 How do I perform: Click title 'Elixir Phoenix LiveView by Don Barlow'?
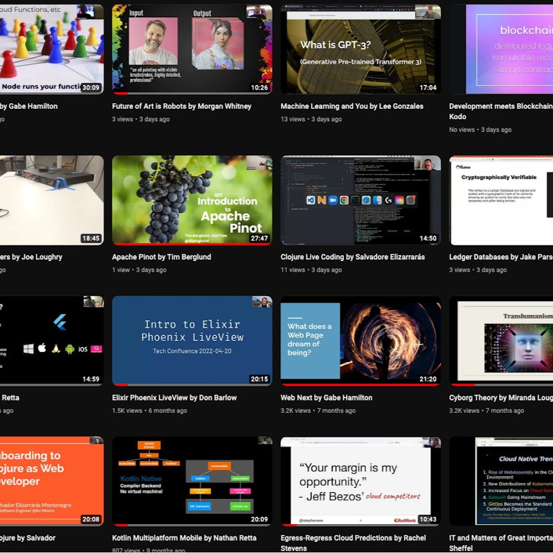coord(175,398)
